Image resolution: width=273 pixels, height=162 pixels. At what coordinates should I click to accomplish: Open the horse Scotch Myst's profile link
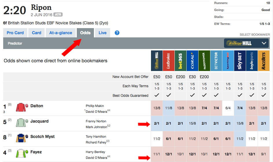pos(43,136)
